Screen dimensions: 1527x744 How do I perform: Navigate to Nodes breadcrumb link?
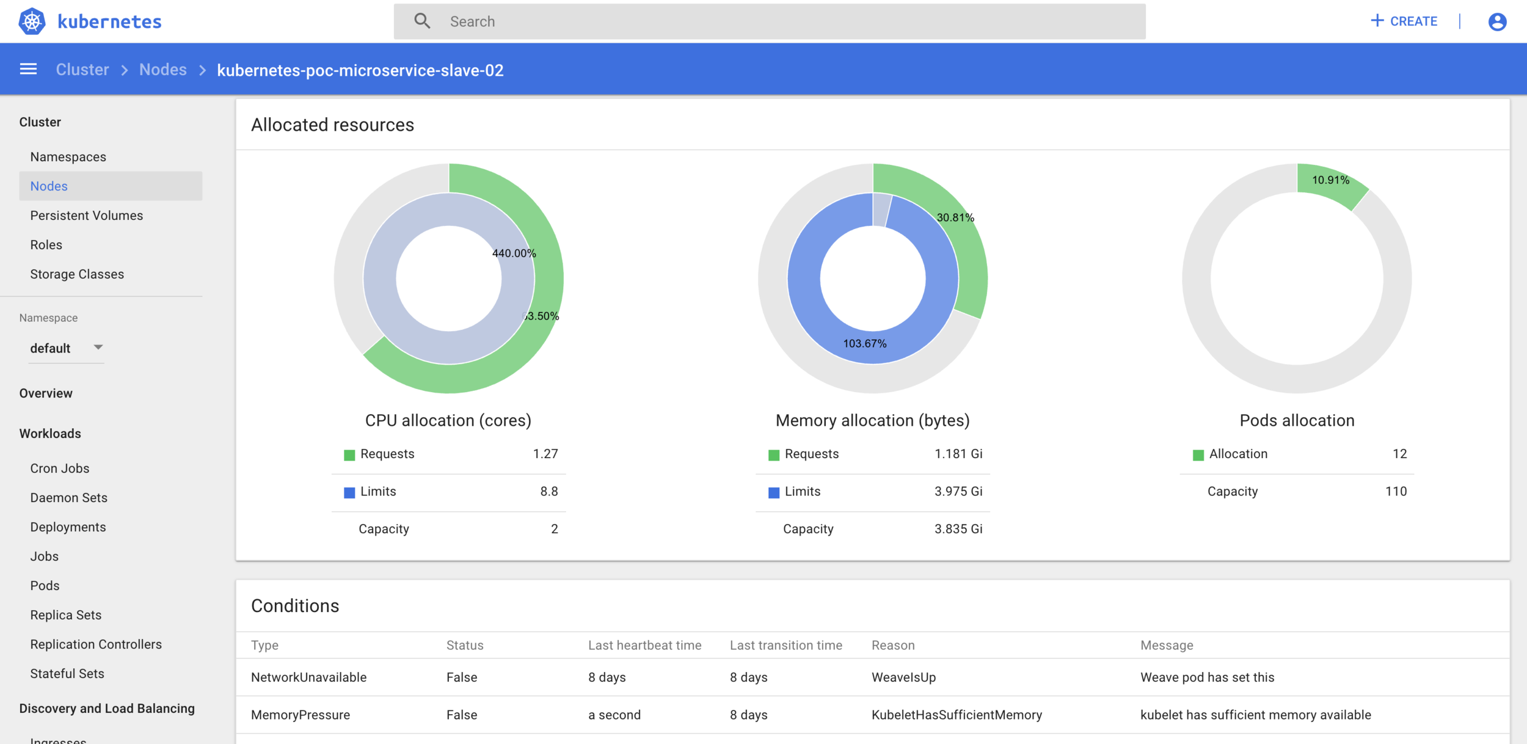[x=162, y=70]
